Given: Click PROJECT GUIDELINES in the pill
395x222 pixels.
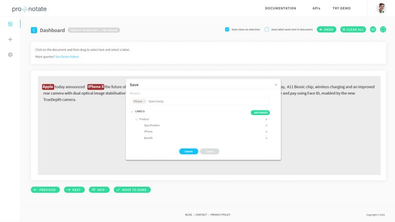Looking at the screenshot, I should click(x=84, y=30).
